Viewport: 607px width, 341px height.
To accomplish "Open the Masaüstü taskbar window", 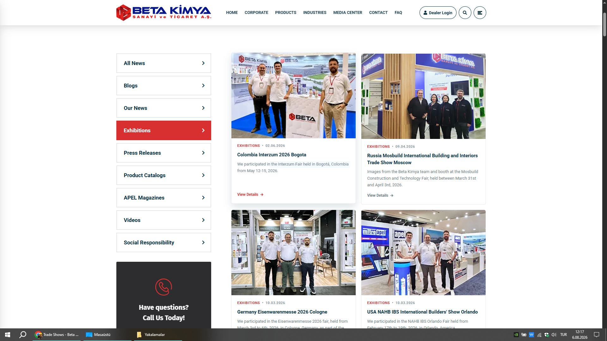I will click(107, 335).
